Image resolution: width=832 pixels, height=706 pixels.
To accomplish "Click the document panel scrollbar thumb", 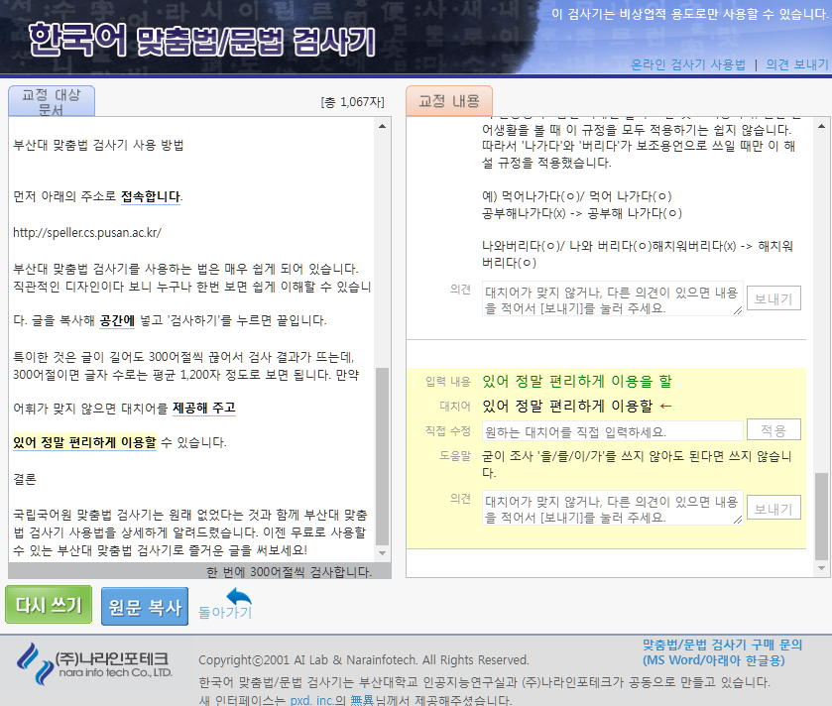I will (x=382, y=456).
